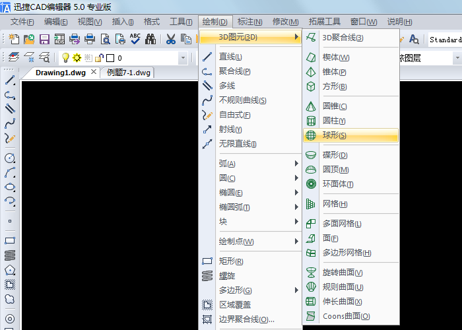
Task: Select Revision cloud tool in left toolbar
Action: point(10,299)
